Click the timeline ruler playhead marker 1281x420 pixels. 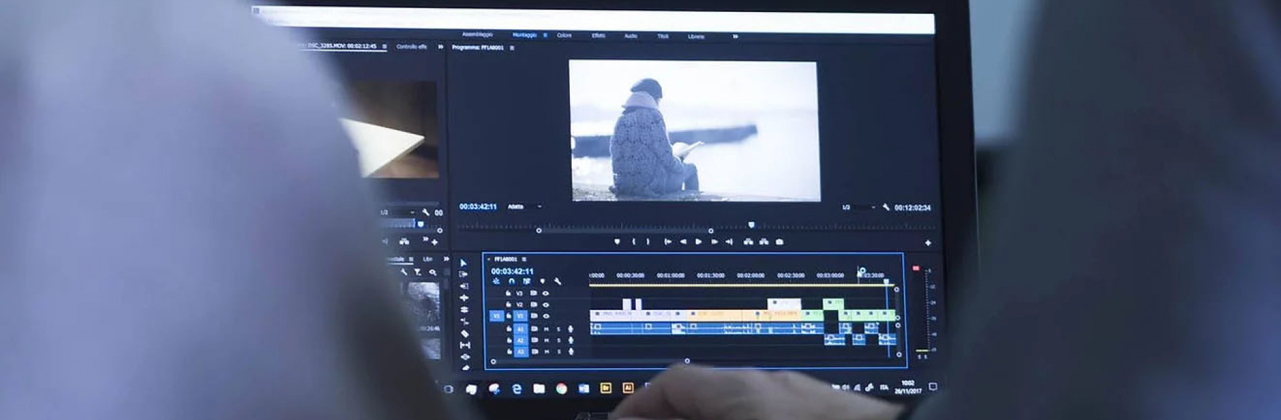[x=887, y=281]
